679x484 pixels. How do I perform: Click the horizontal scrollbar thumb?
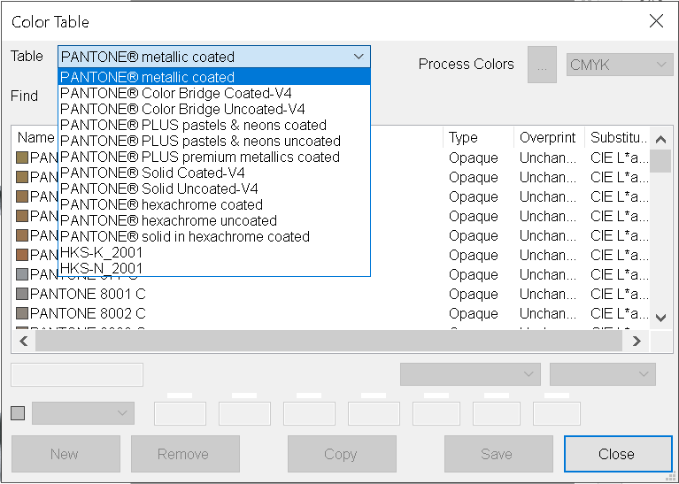point(328,342)
